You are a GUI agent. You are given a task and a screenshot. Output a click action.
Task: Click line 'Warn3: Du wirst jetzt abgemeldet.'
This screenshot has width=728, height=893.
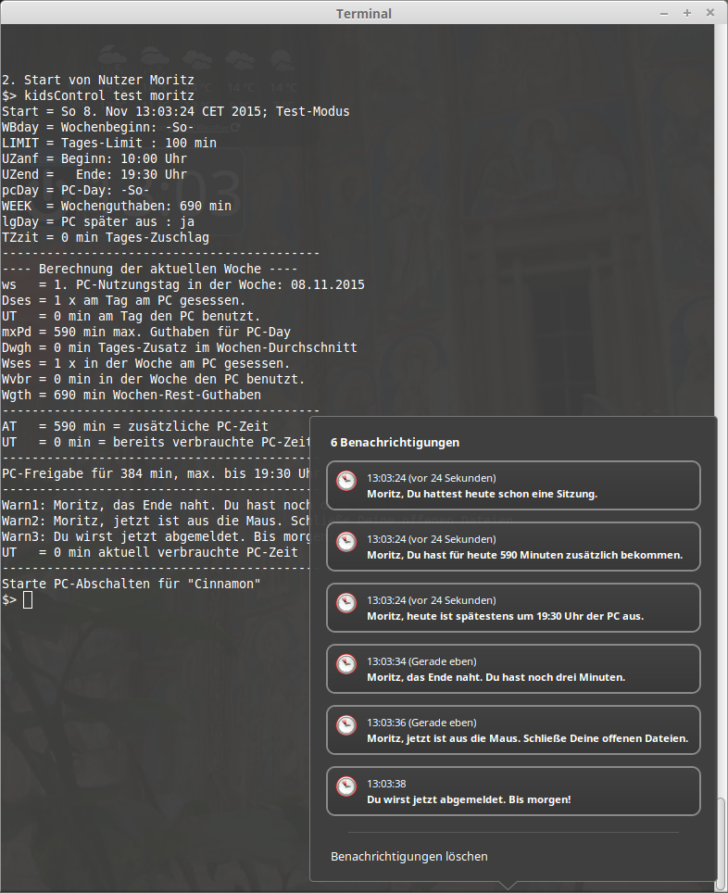[157, 536]
